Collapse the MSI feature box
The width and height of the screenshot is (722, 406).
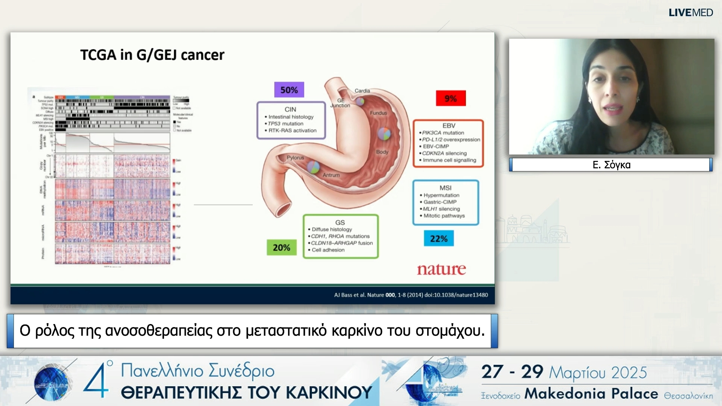(x=446, y=202)
